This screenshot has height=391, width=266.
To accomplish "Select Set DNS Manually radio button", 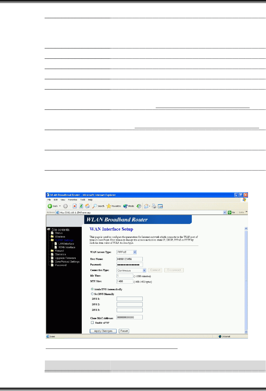I will 92,294.
